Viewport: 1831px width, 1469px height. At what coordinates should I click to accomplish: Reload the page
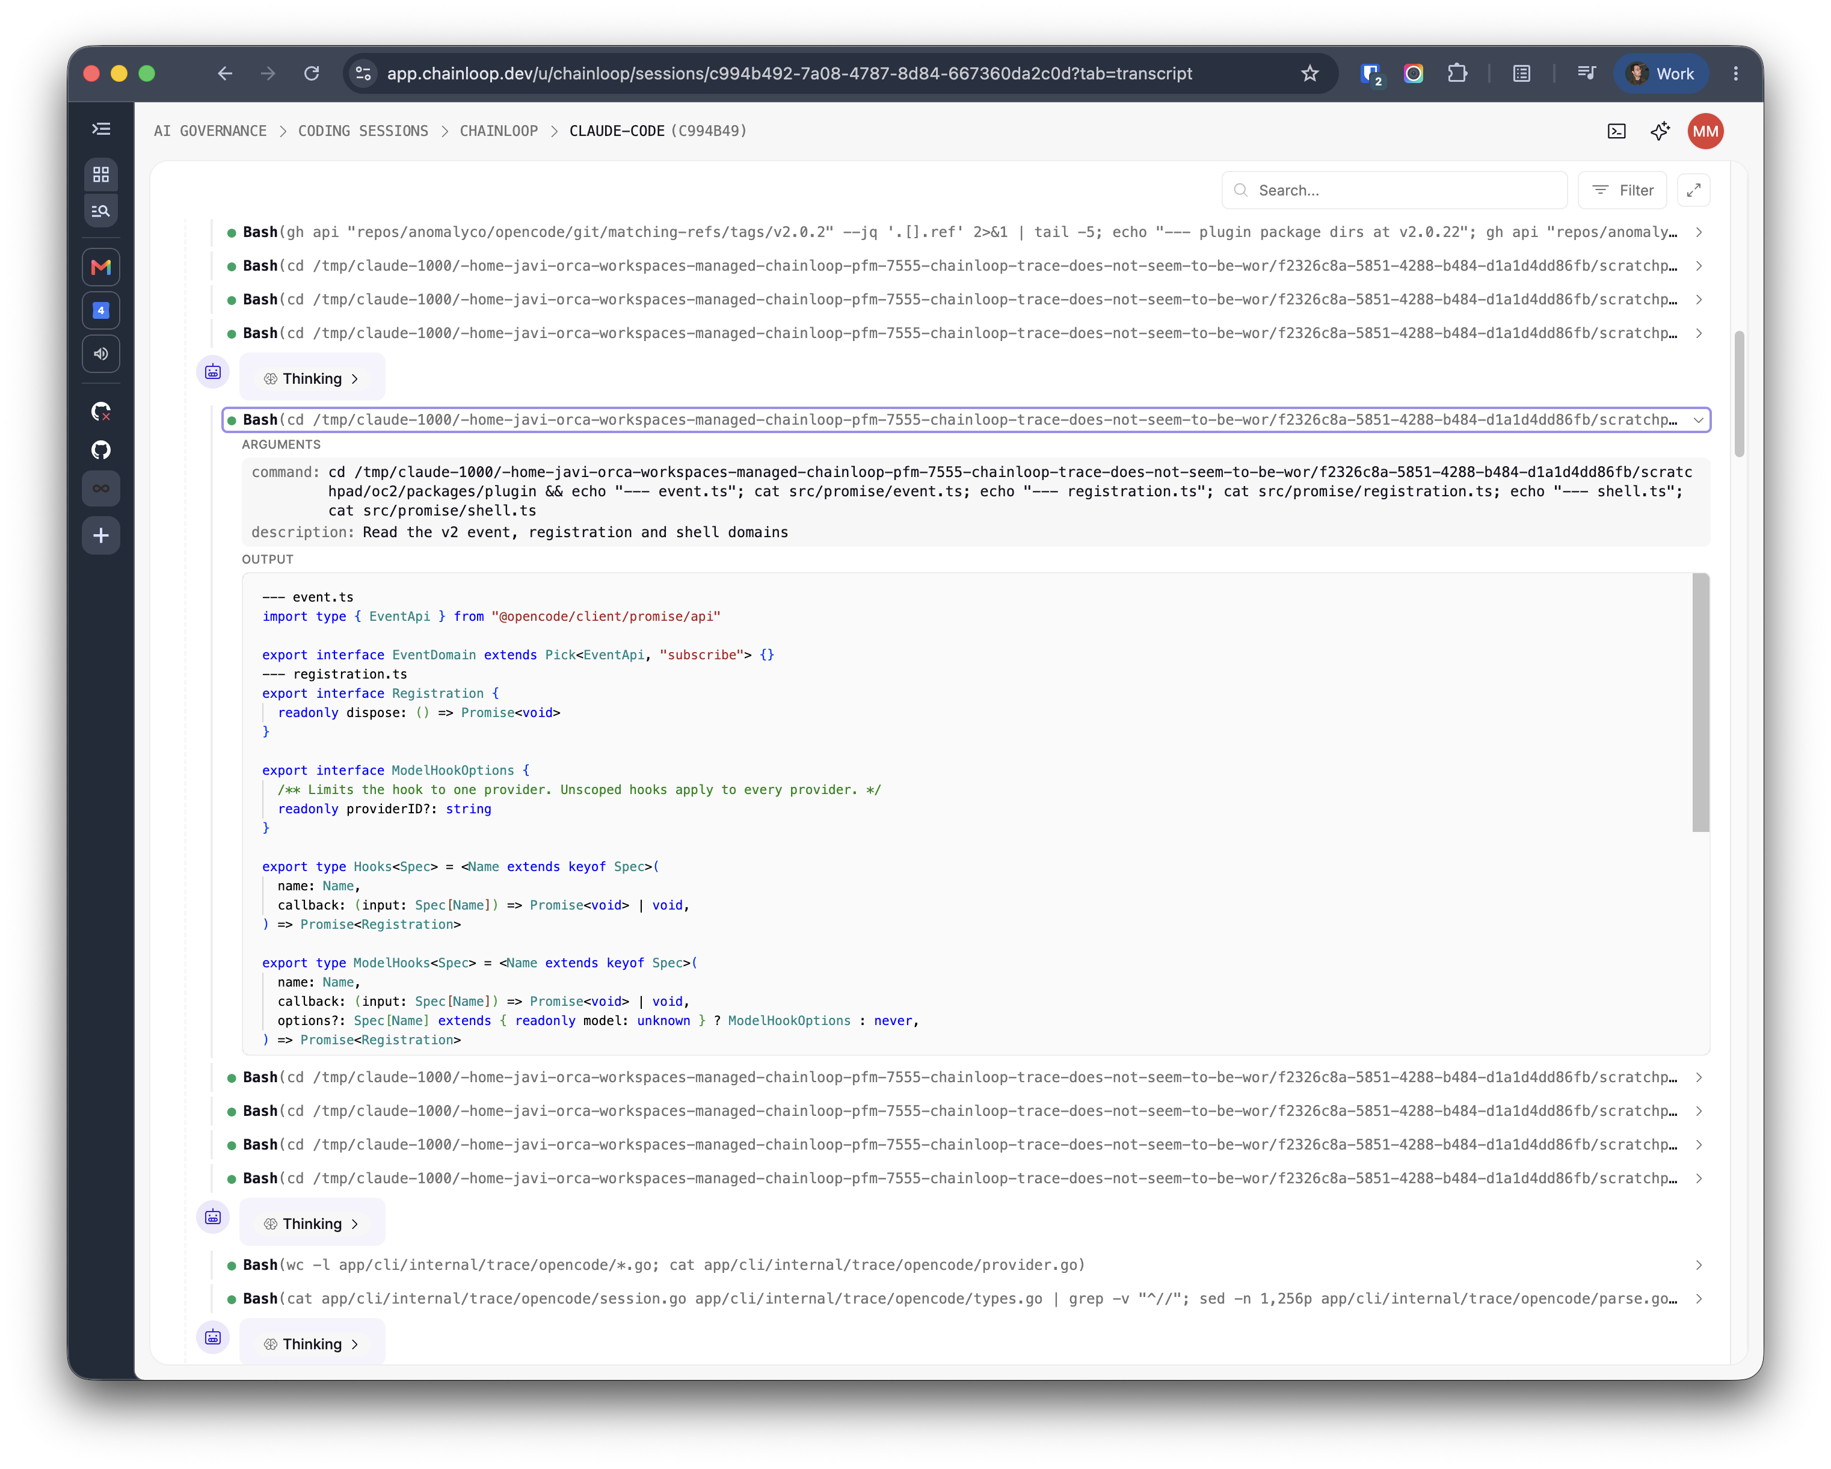click(312, 74)
